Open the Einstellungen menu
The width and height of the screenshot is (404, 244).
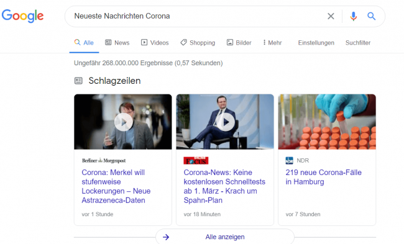316,43
